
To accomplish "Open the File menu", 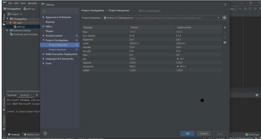I will click(x=10, y=3).
